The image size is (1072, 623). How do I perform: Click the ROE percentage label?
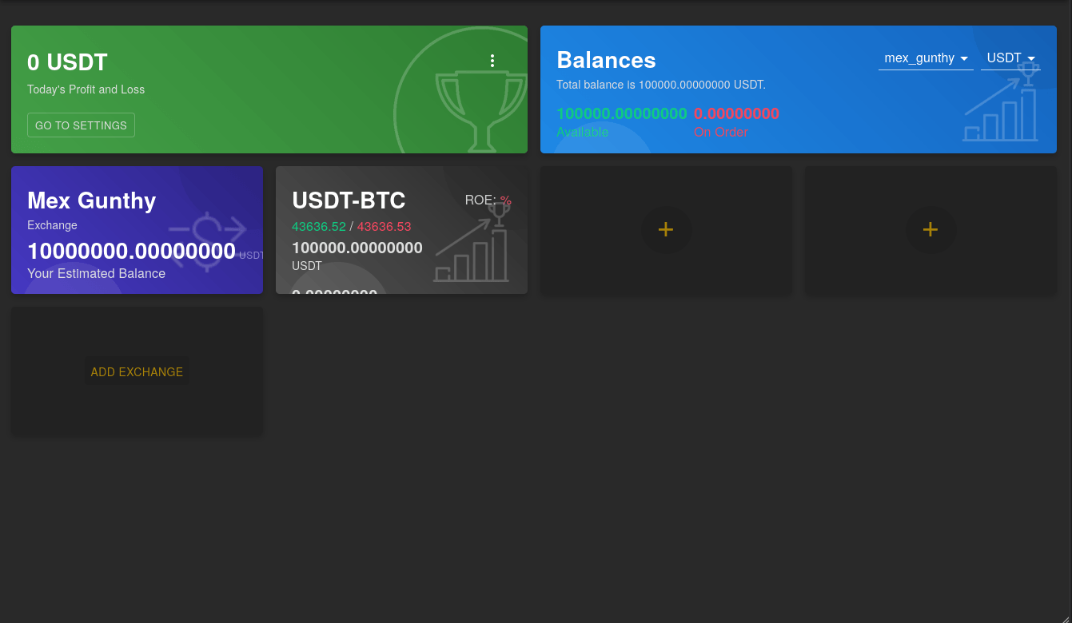[x=488, y=200]
